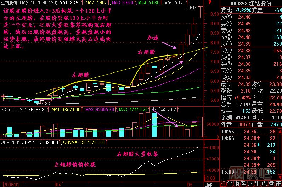Switch to the 价 tab
This screenshot has height=187, width=282.
click(x=229, y=184)
